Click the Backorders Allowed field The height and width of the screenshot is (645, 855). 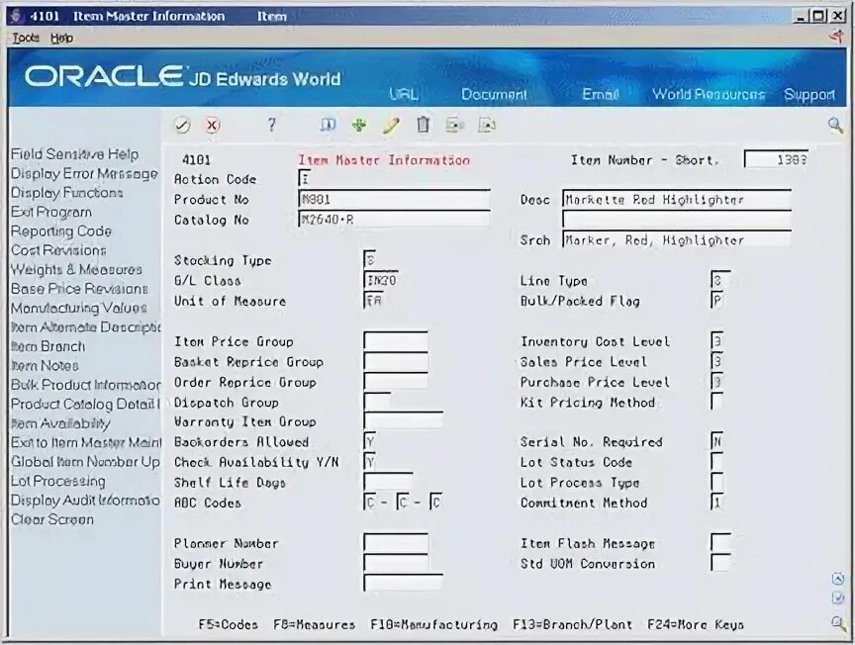tap(370, 441)
